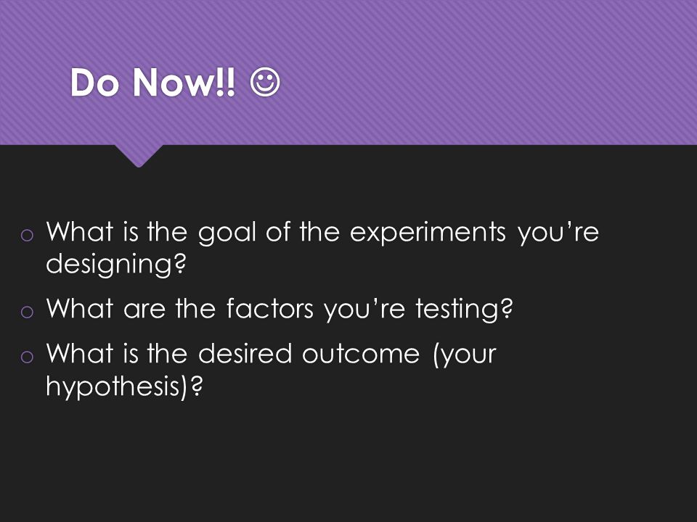This screenshot has height=522, width=697.
Task: Click "you're" at end of first bullet
Action: point(558,233)
